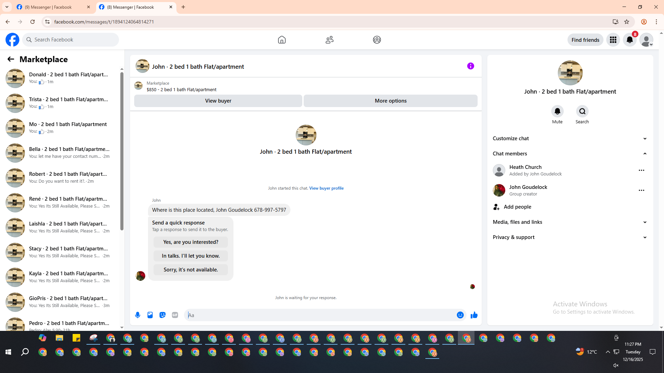Open Windows taskbar search
Screen dimensions: 664x373
(25, 352)
